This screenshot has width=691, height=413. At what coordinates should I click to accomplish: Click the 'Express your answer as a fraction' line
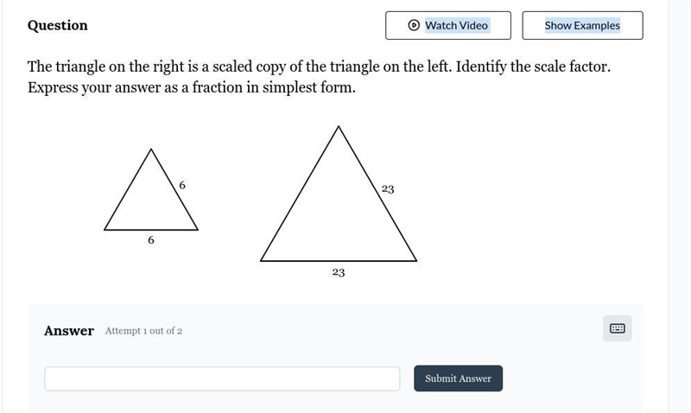click(x=191, y=87)
